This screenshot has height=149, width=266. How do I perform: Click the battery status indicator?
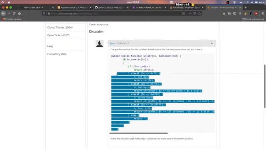pos(256,2)
